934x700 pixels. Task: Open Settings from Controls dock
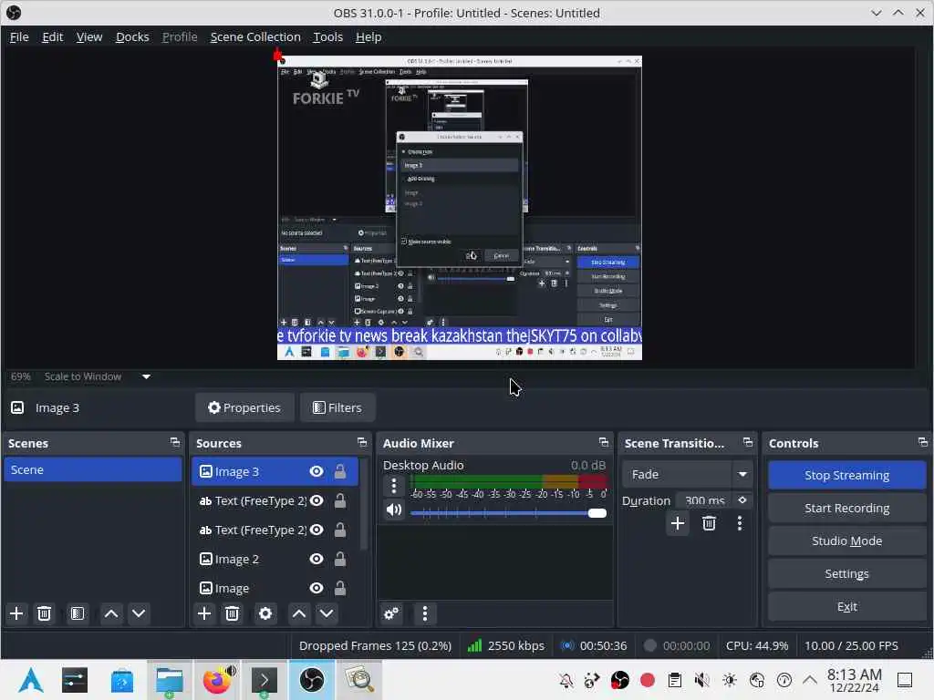(x=846, y=573)
